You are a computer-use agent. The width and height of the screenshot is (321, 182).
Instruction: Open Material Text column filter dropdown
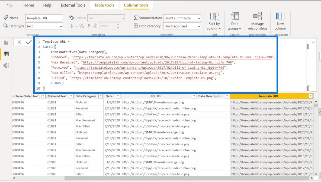[x=71, y=96]
